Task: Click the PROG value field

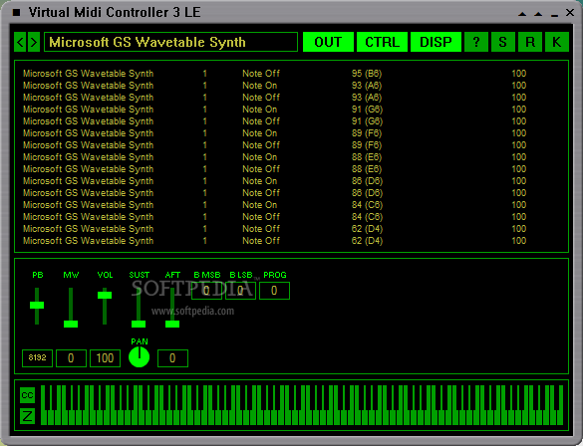Action: click(274, 291)
